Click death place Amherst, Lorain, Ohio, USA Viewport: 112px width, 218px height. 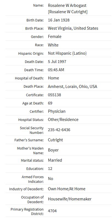coord(72,87)
